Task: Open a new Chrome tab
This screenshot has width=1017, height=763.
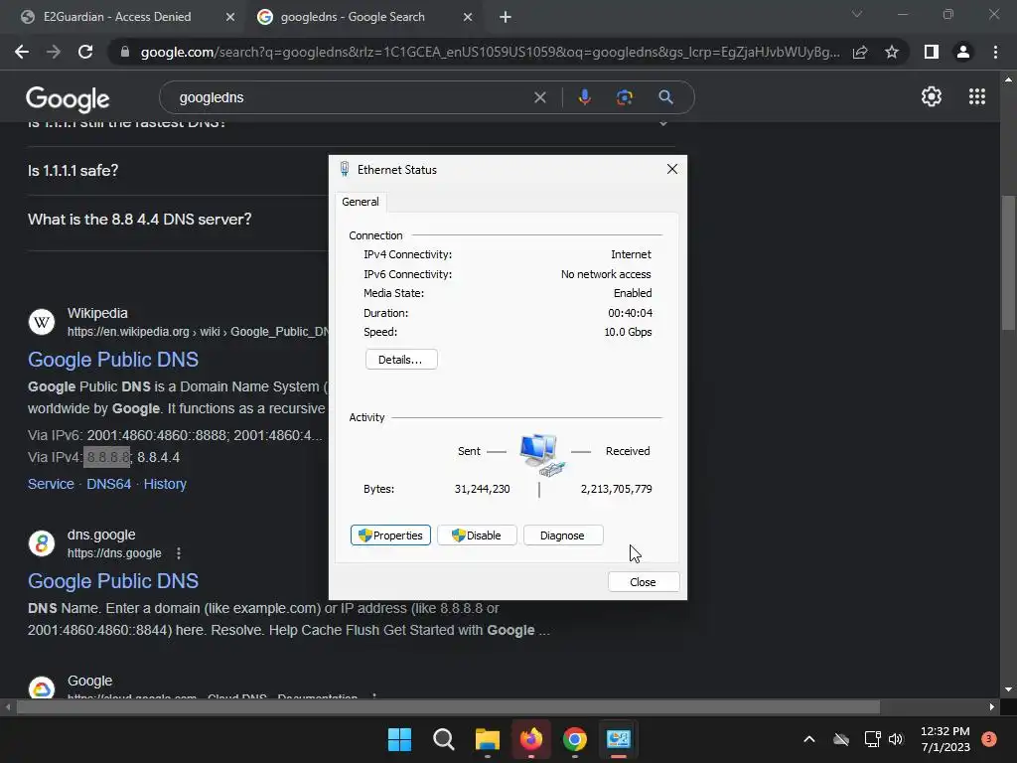Action: tap(506, 18)
